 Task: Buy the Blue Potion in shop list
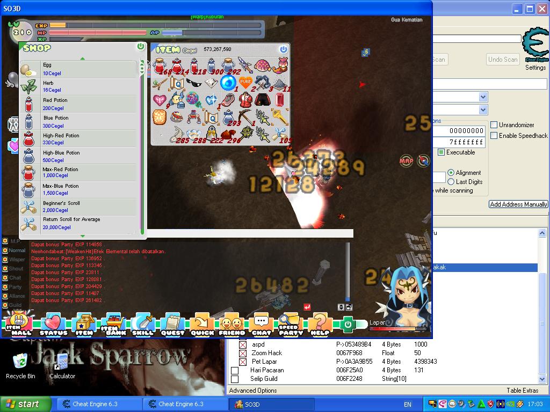tap(78, 122)
